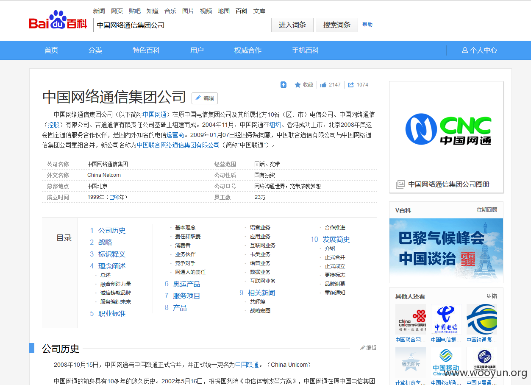
Task: Switch to the 知道 top tab
Action: coord(153,11)
